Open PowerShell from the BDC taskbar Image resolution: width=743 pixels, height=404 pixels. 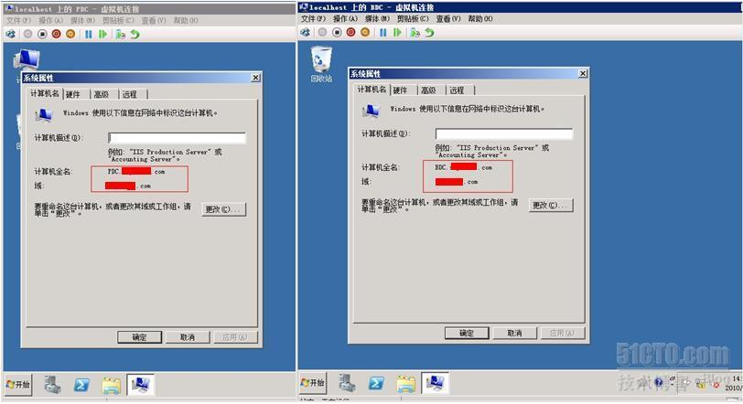click(376, 383)
